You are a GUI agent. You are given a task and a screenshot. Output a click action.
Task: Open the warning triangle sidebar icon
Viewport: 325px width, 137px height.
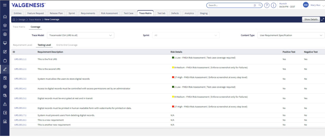pos(5,104)
